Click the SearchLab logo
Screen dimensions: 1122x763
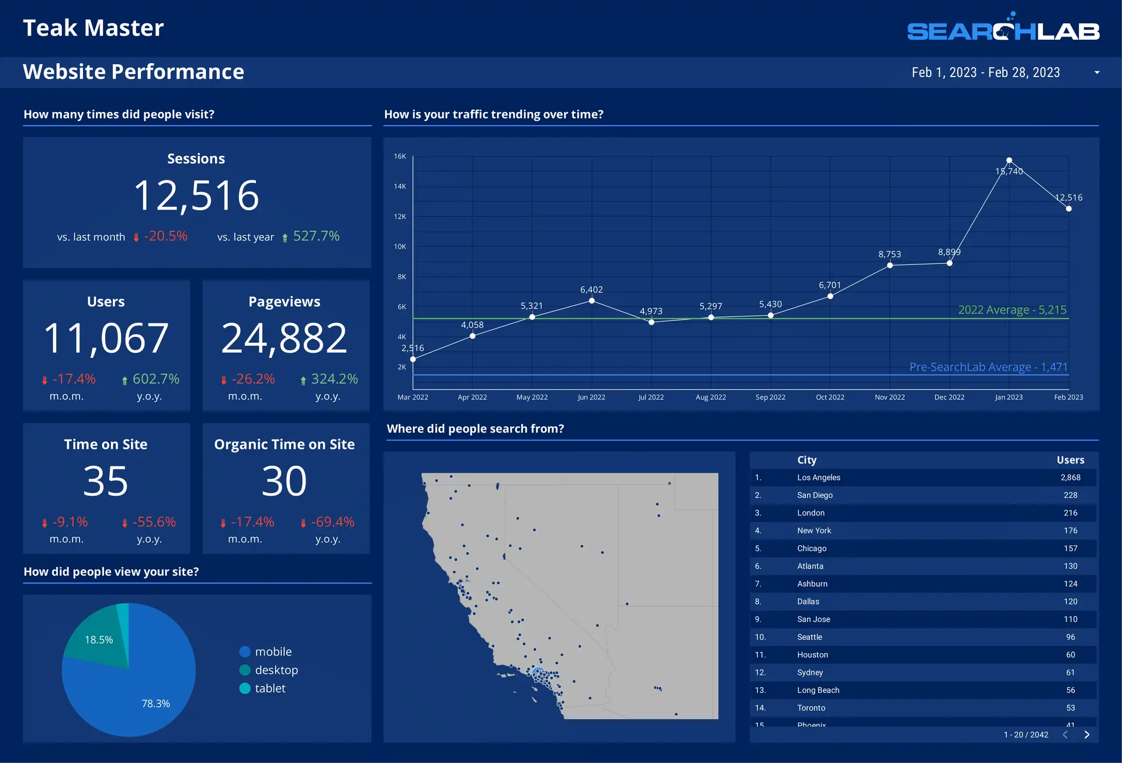(1003, 29)
